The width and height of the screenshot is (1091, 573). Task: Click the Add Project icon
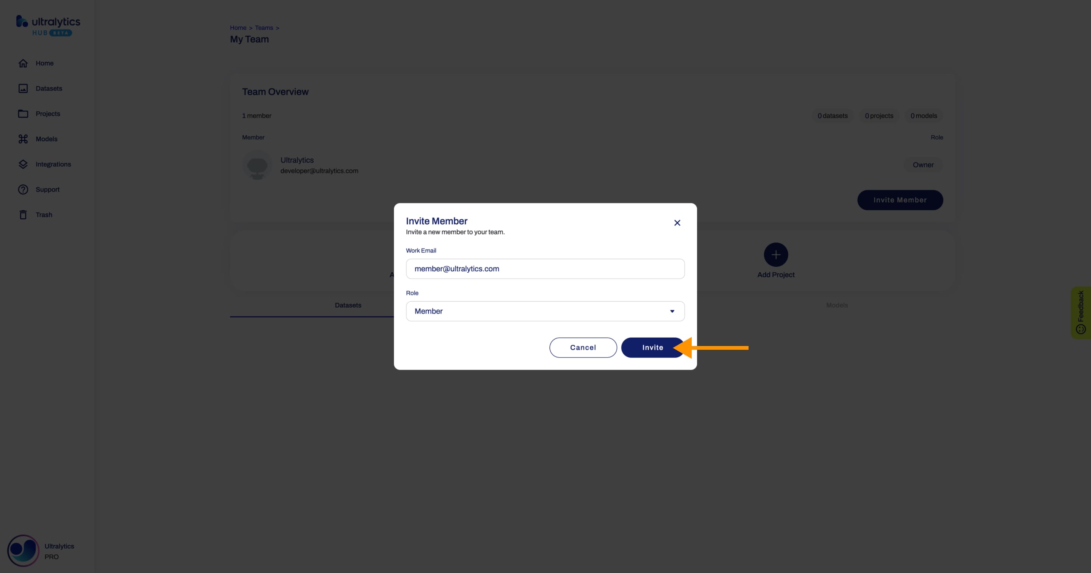coord(776,254)
